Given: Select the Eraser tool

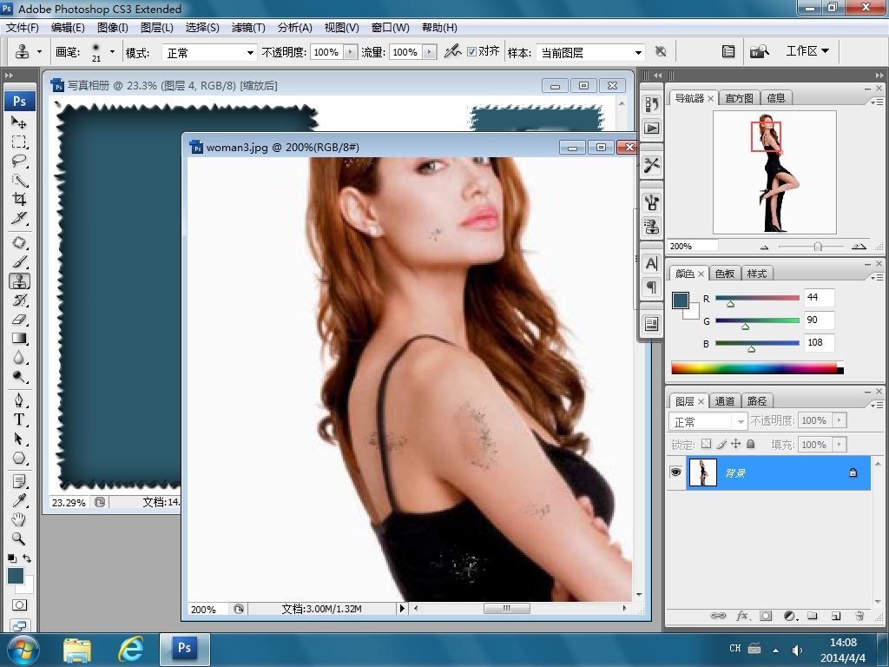Looking at the screenshot, I should tap(19, 320).
